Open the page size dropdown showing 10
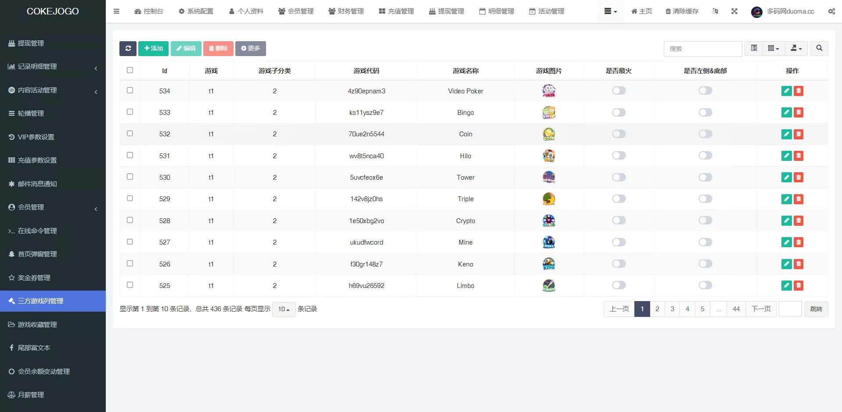842x412 pixels. point(284,309)
